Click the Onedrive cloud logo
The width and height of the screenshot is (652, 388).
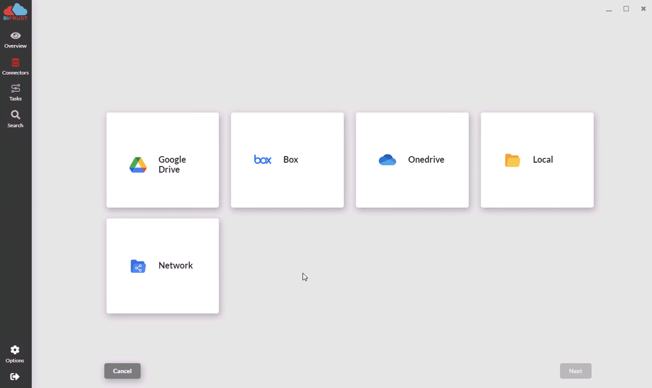click(x=387, y=160)
